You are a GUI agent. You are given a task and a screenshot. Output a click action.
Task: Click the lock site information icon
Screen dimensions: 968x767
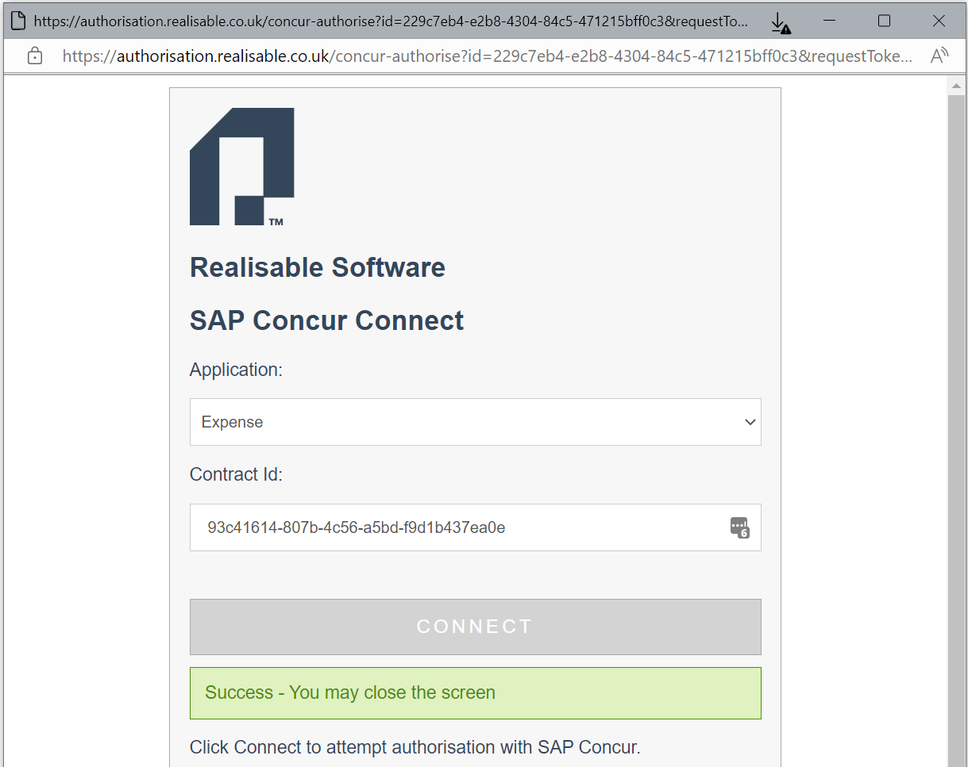(35, 56)
